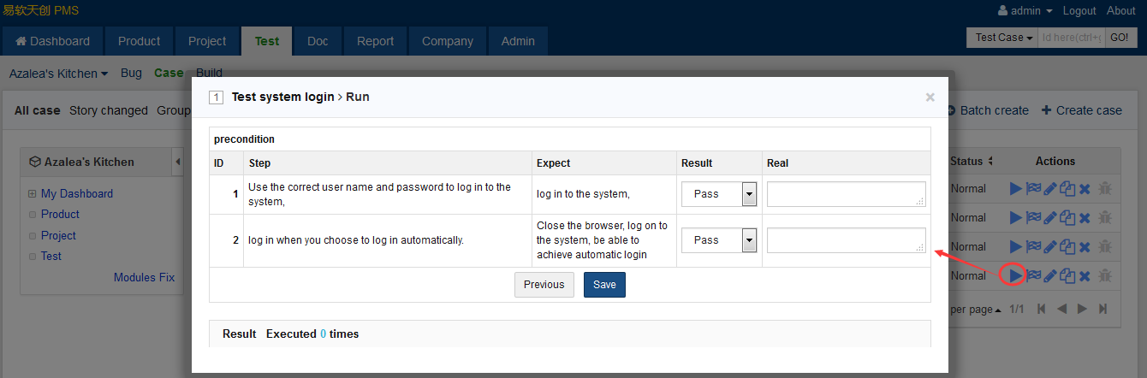Click the Previous button
The width and height of the screenshot is (1147, 378).
click(x=544, y=285)
